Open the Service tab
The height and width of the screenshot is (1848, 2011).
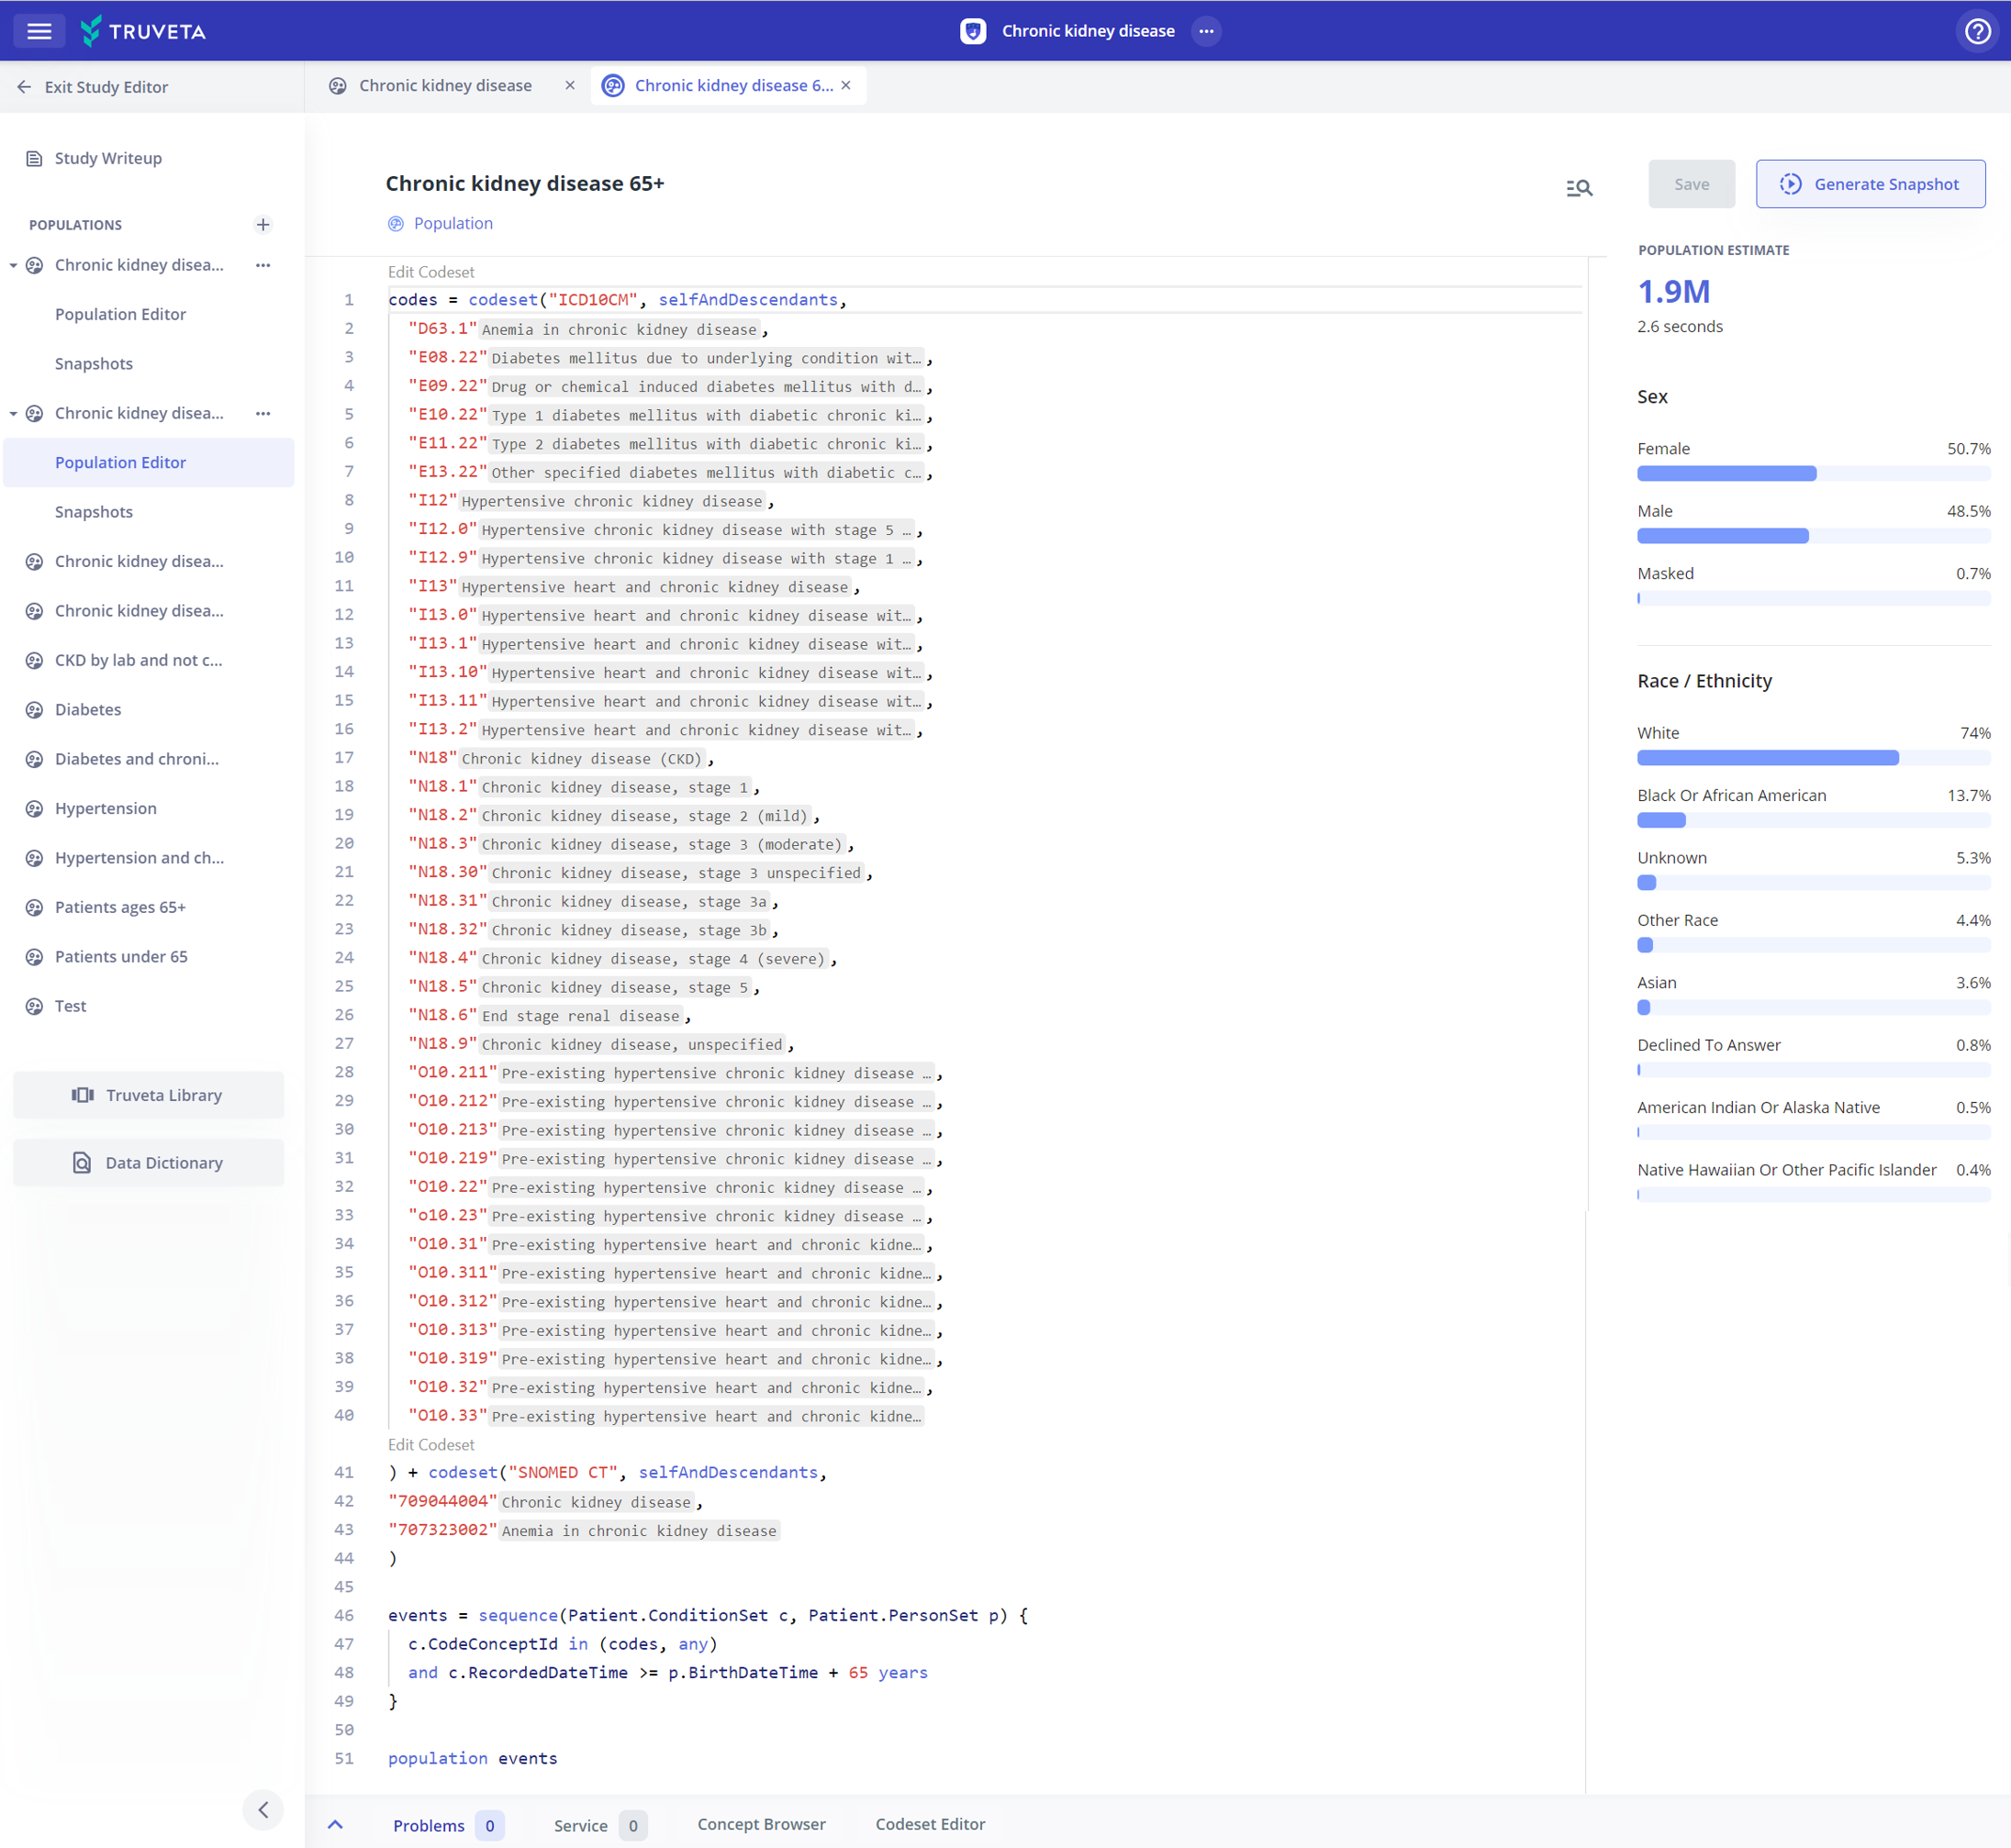[x=599, y=1825]
